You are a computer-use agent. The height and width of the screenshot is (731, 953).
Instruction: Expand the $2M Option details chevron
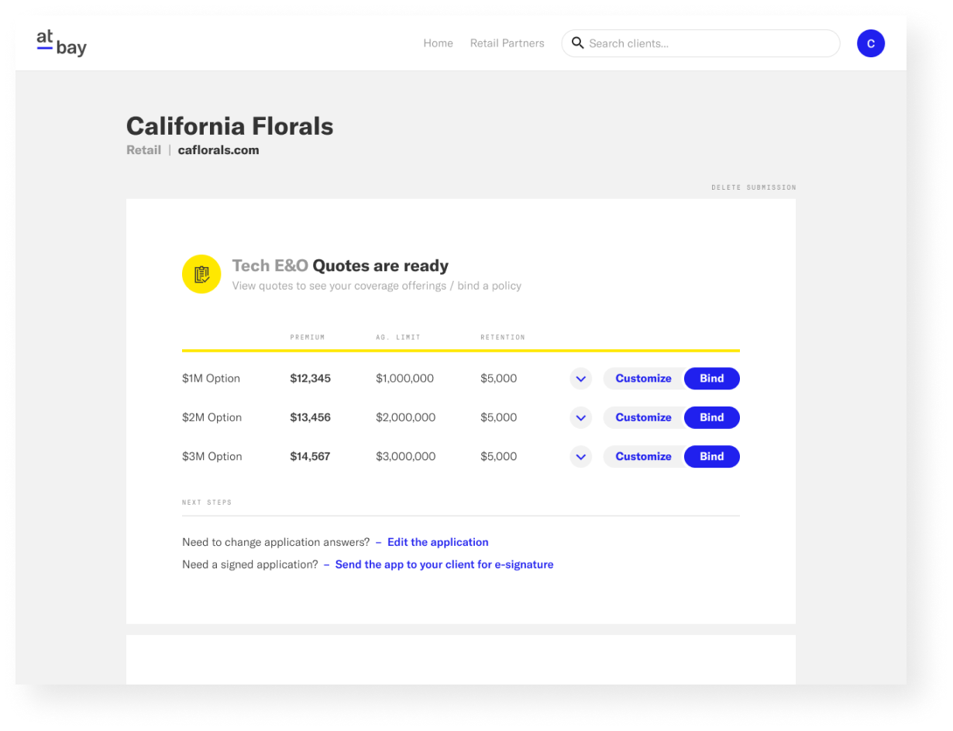point(581,417)
